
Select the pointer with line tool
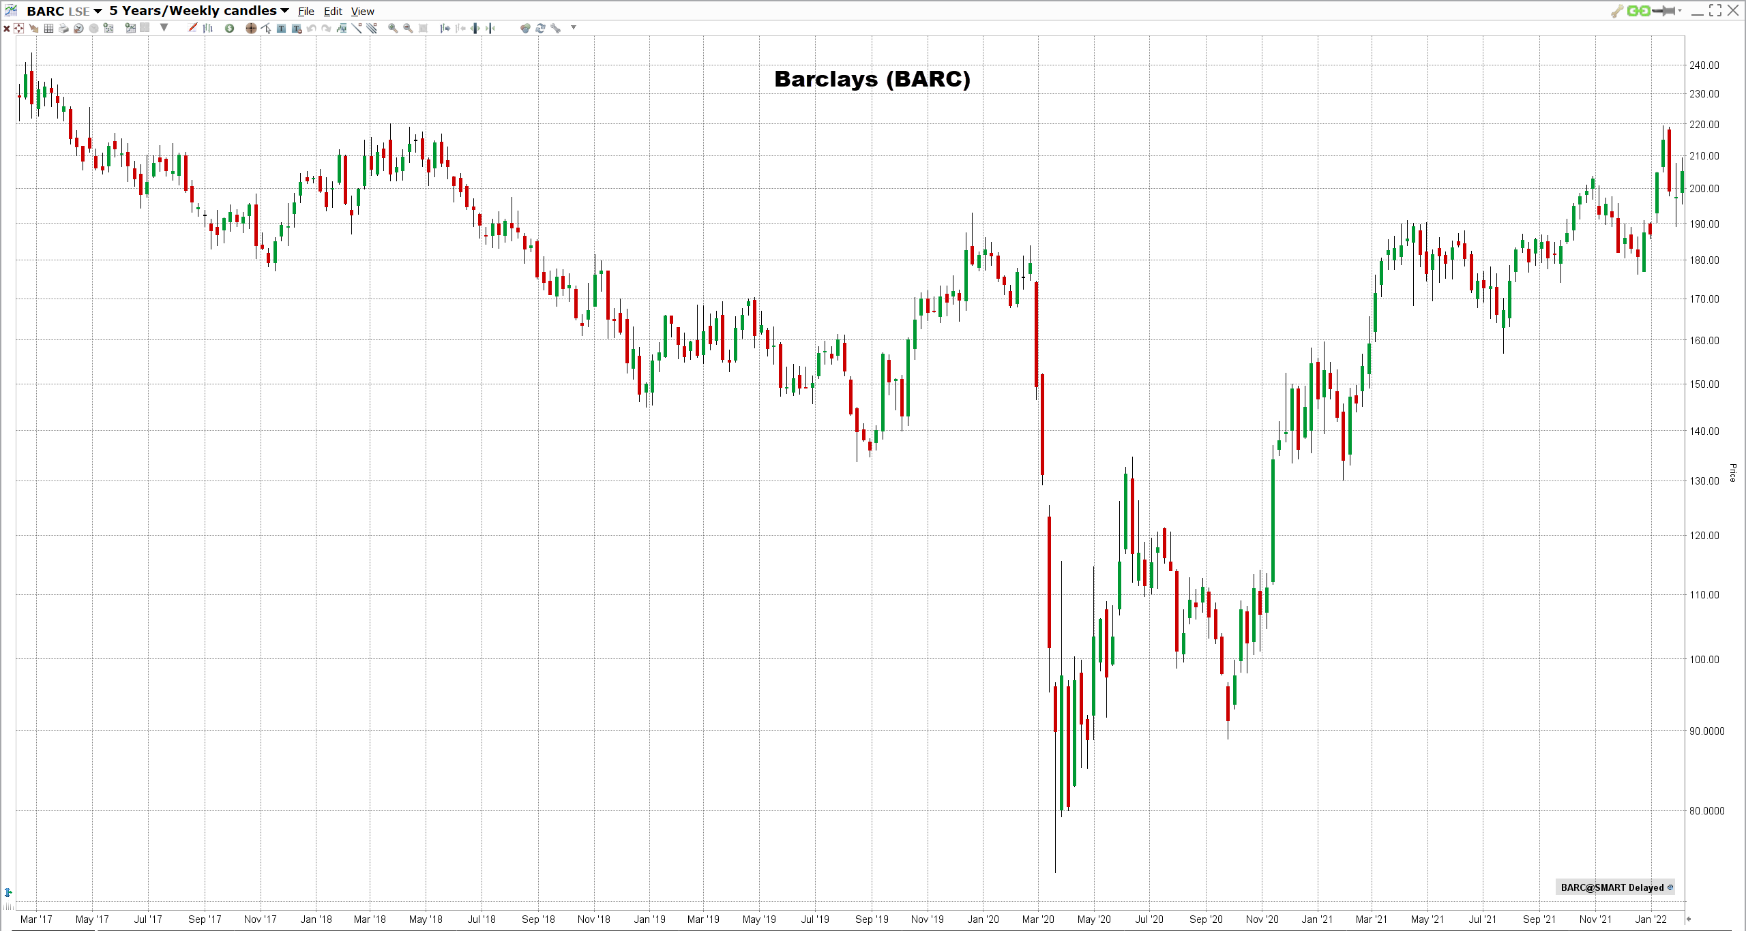click(x=266, y=29)
